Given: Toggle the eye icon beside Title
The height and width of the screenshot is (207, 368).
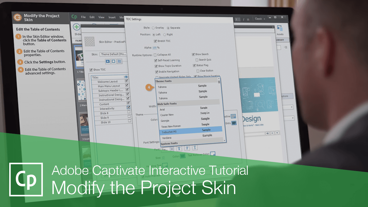Looking at the screenshot, I should 126,77.
